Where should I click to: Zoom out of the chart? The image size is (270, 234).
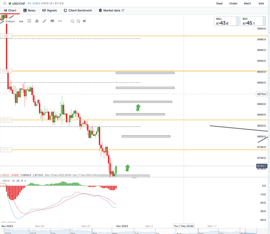(72, 21)
